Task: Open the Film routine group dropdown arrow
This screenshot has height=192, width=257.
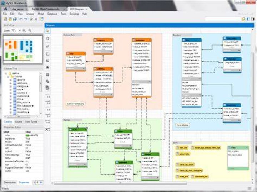Action: tap(247, 148)
